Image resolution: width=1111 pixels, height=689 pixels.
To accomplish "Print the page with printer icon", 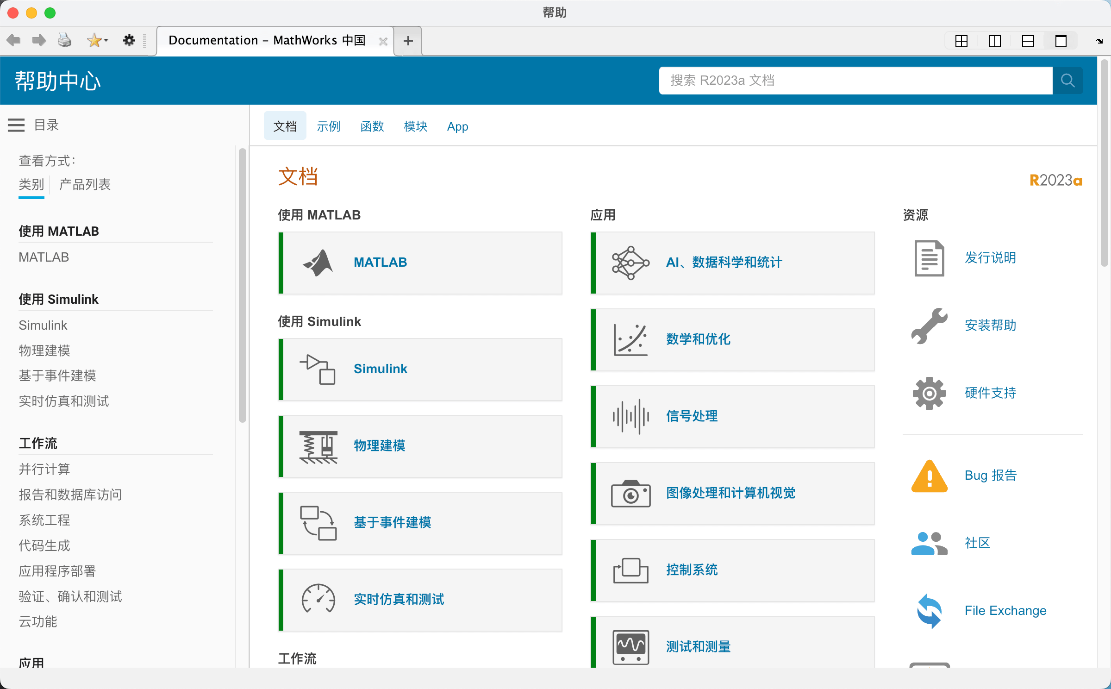I will [65, 41].
